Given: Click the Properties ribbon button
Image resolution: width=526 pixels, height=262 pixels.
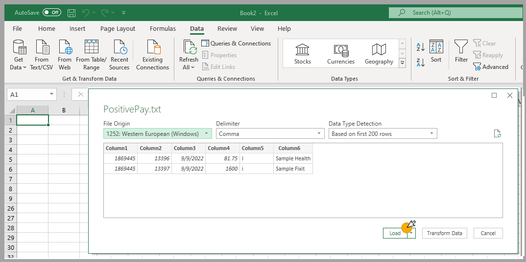Looking at the screenshot, I should [x=219, y=55].
